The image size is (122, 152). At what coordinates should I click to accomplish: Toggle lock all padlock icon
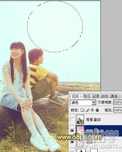coord(97,110)
